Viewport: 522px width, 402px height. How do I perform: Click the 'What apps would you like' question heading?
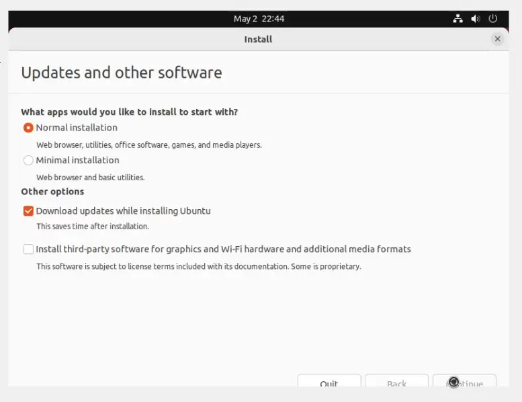(129, 112)
